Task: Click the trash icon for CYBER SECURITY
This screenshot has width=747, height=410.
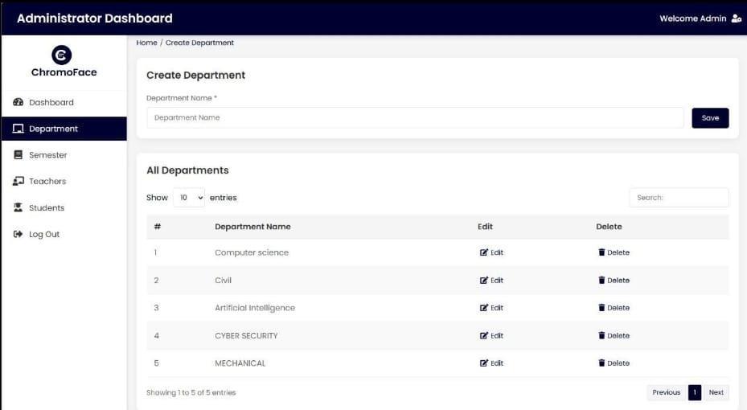Action: pos(601,334)
